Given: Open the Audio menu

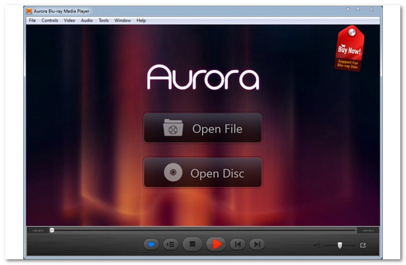Looking at the screenshot, I should [x=87, y=20].
